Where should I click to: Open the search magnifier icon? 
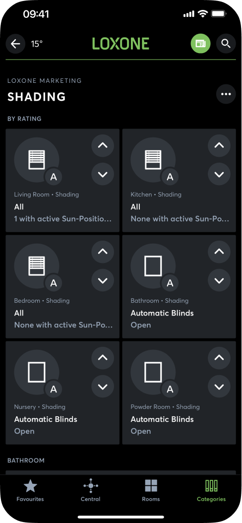[x=226, y=44]
